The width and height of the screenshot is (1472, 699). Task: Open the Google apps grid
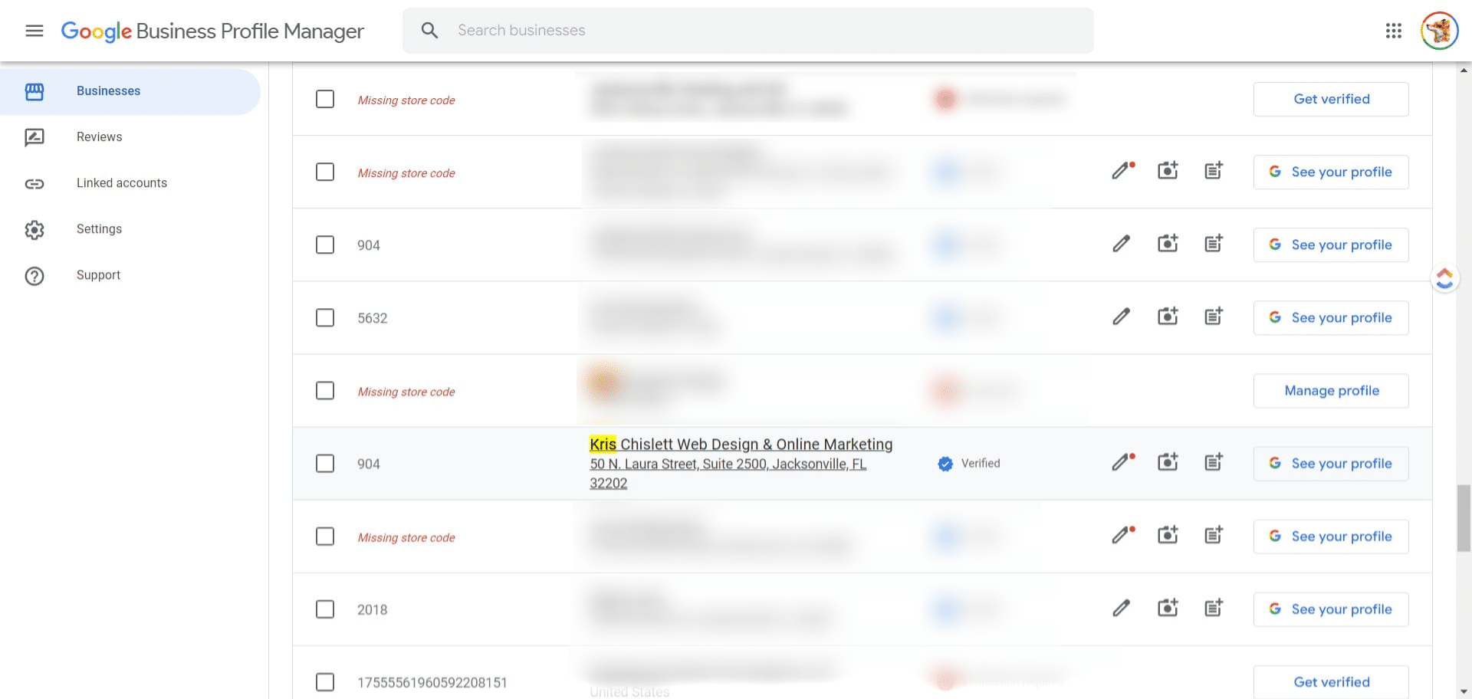[1394, 31]
